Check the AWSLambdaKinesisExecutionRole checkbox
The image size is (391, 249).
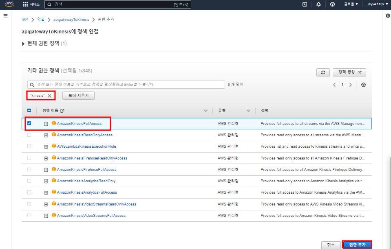(x=29, y=146)
